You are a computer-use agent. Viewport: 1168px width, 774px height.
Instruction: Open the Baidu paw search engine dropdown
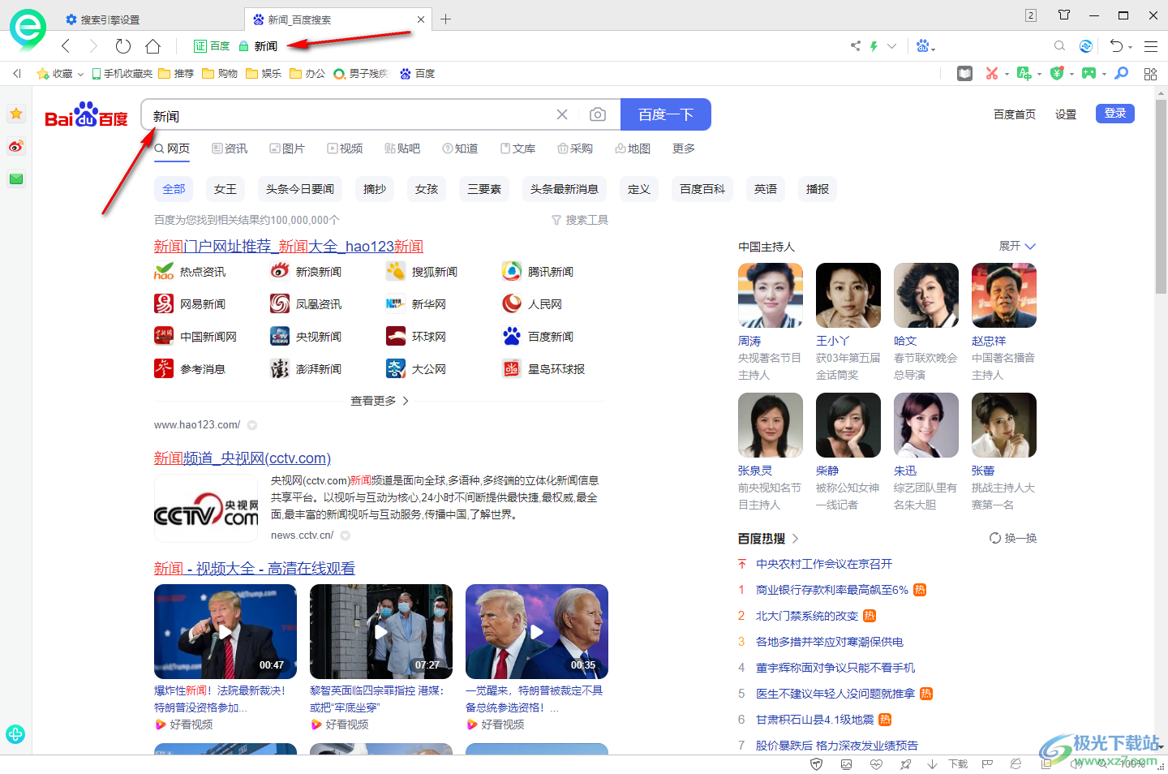tap(925, 46)
